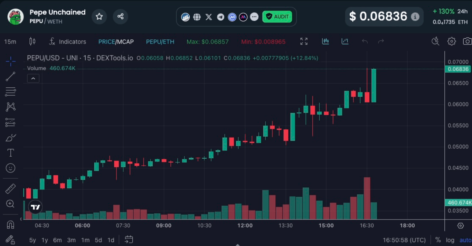Switch chart to MCAP mode
The height and width of the screenshot is (246, 472).
125,42
